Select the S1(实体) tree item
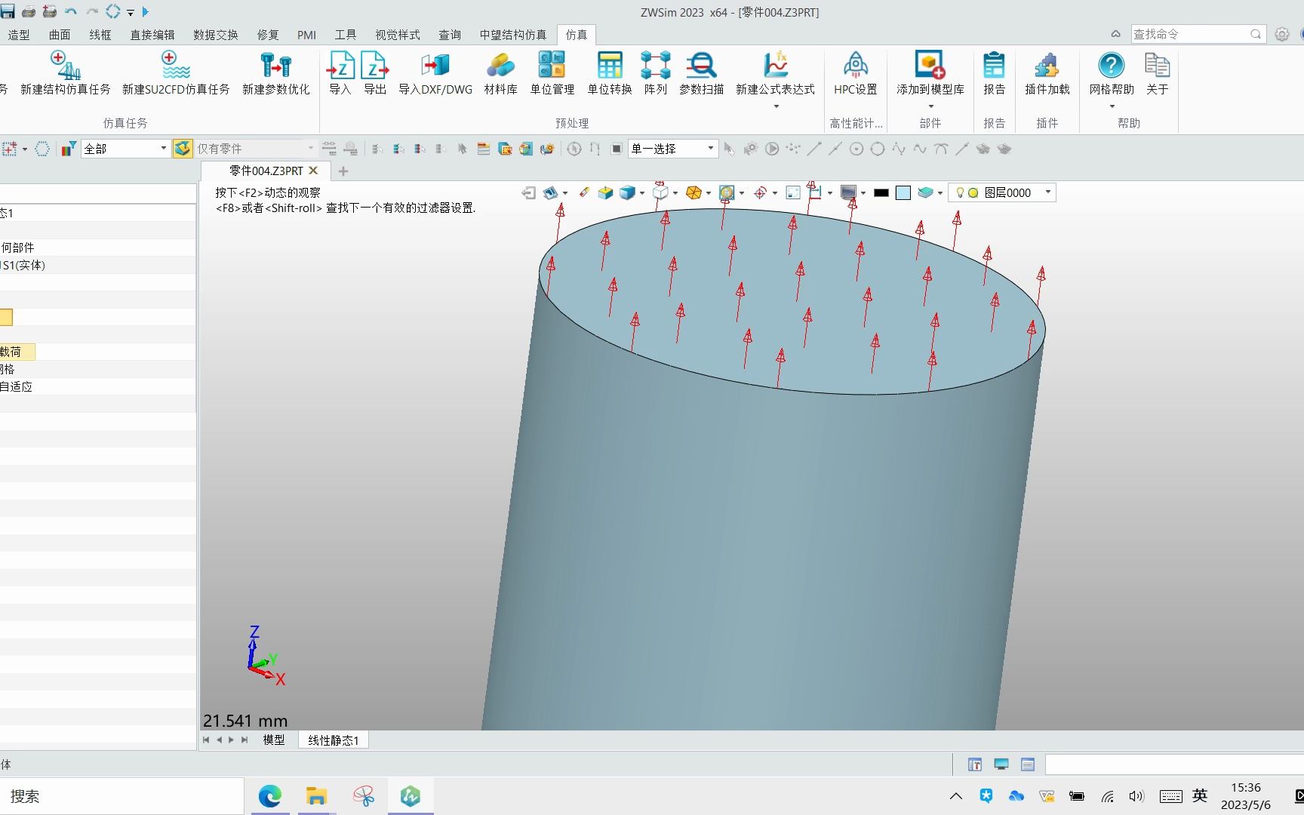The image size is (1304, 815). pyautogui.click(x=23, y=265)
